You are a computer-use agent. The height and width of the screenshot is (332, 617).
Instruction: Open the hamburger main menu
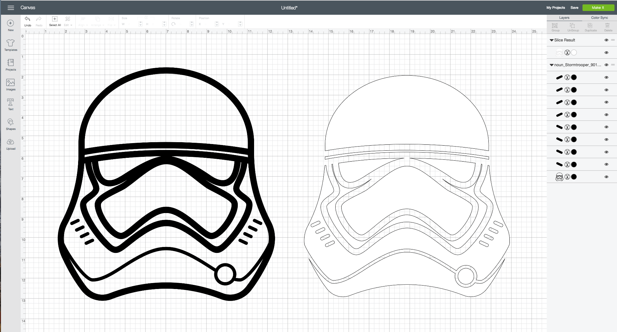[x=11, y=8]
